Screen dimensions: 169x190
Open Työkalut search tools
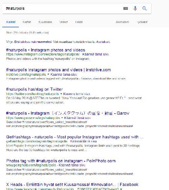142,22
